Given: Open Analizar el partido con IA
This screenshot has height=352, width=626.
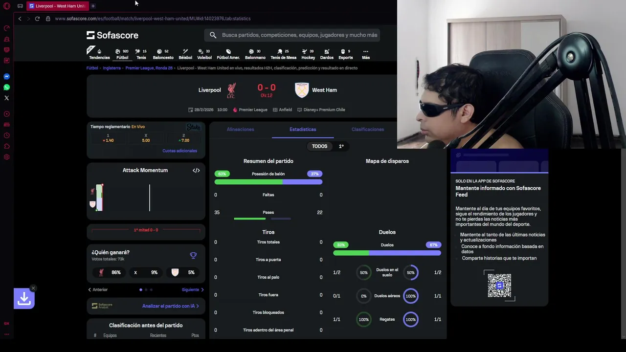Looking at the screenshot, I should [x=171, y=306].
